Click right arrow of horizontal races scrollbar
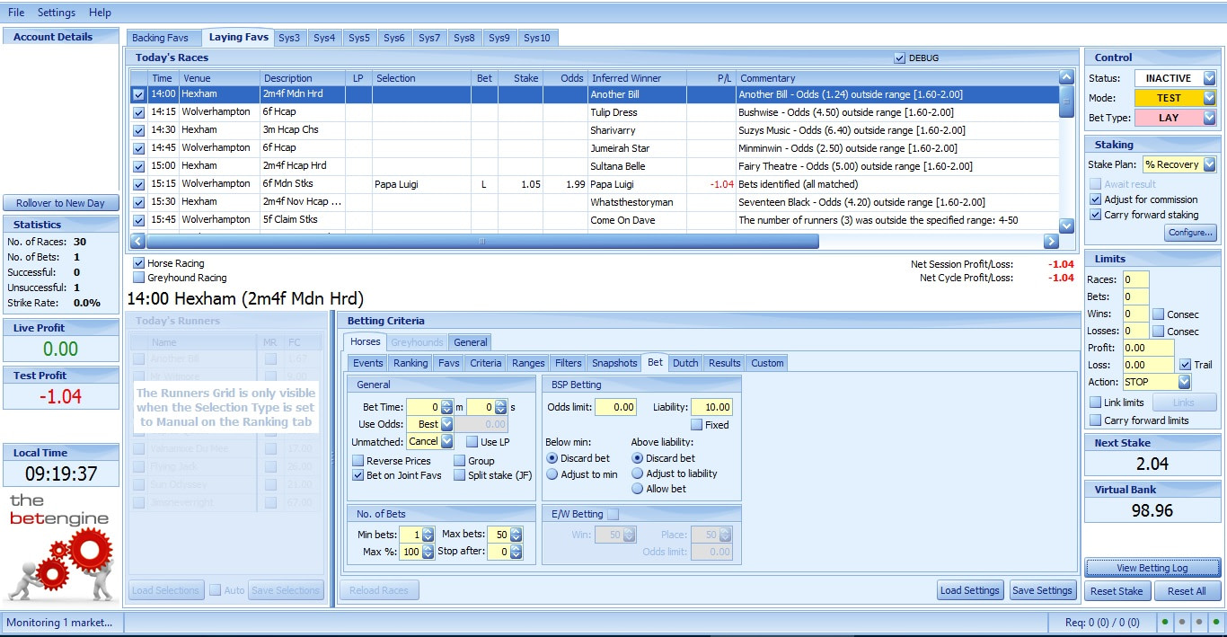The width and height of the screenshot is (1227, 637). point(1051,242)
